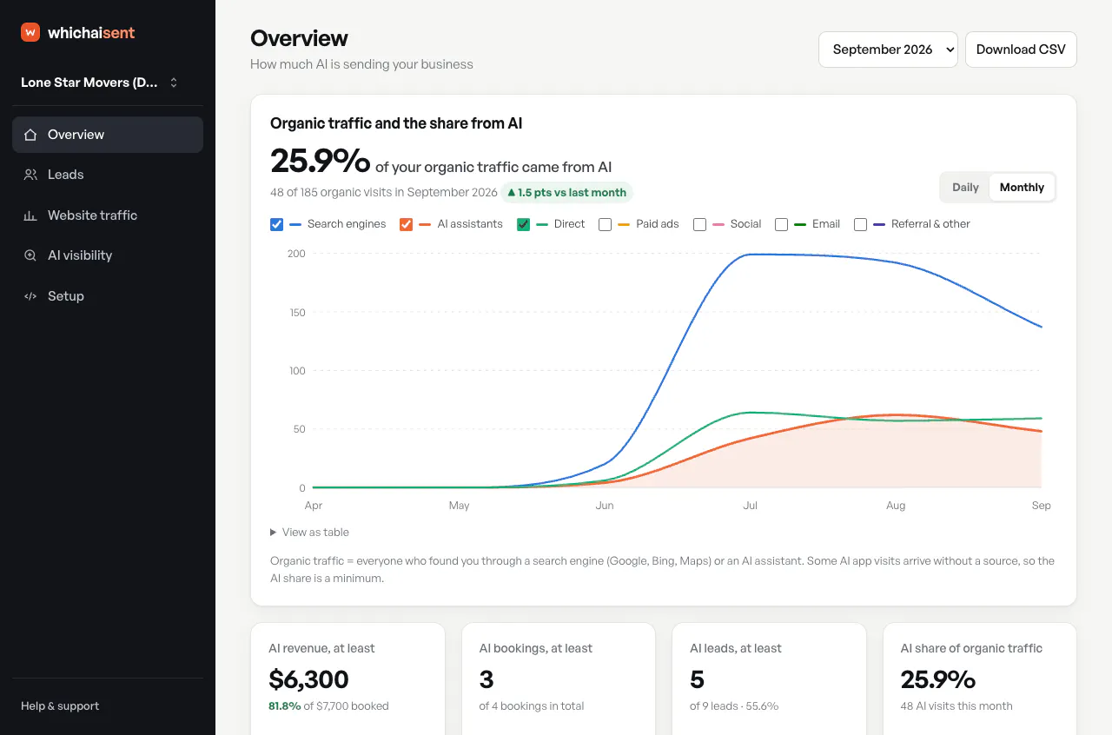Select the Monthly chart view

pyautogui.click(x=1022, y=188)
